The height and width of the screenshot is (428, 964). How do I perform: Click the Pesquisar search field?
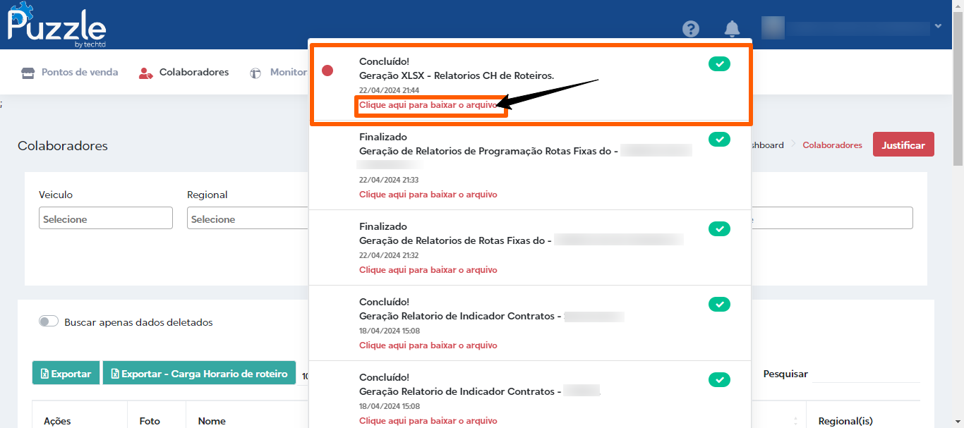[x=865, y=374]
